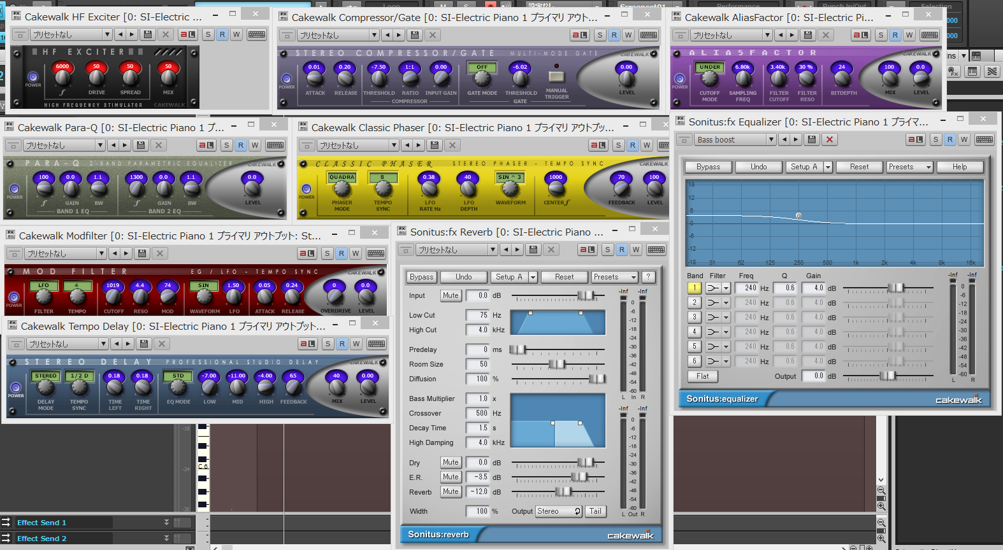Click Reset in Sonitus Equalizer
Image resolution: width=1003 pixels, height=550 pixels.
coord(859,167)
